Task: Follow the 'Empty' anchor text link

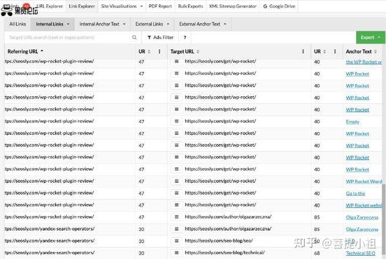Action: pos(353,122)
